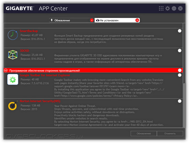Close the APP Center window
Viewport: 189px width, 143px height.
click(x=180, y=8)
